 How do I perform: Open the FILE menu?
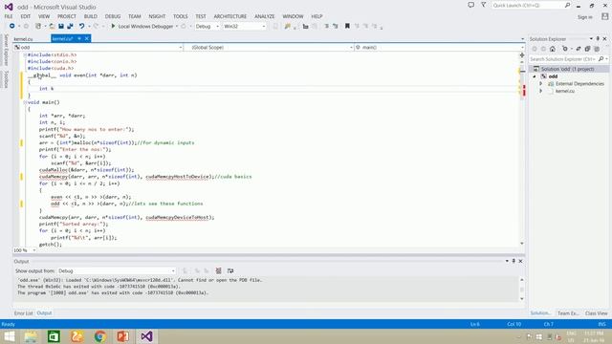(x=9, y=16)
